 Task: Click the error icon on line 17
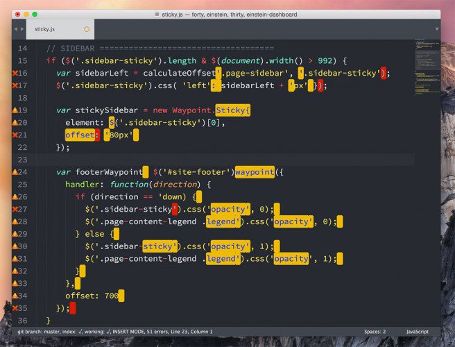[15, 85]
